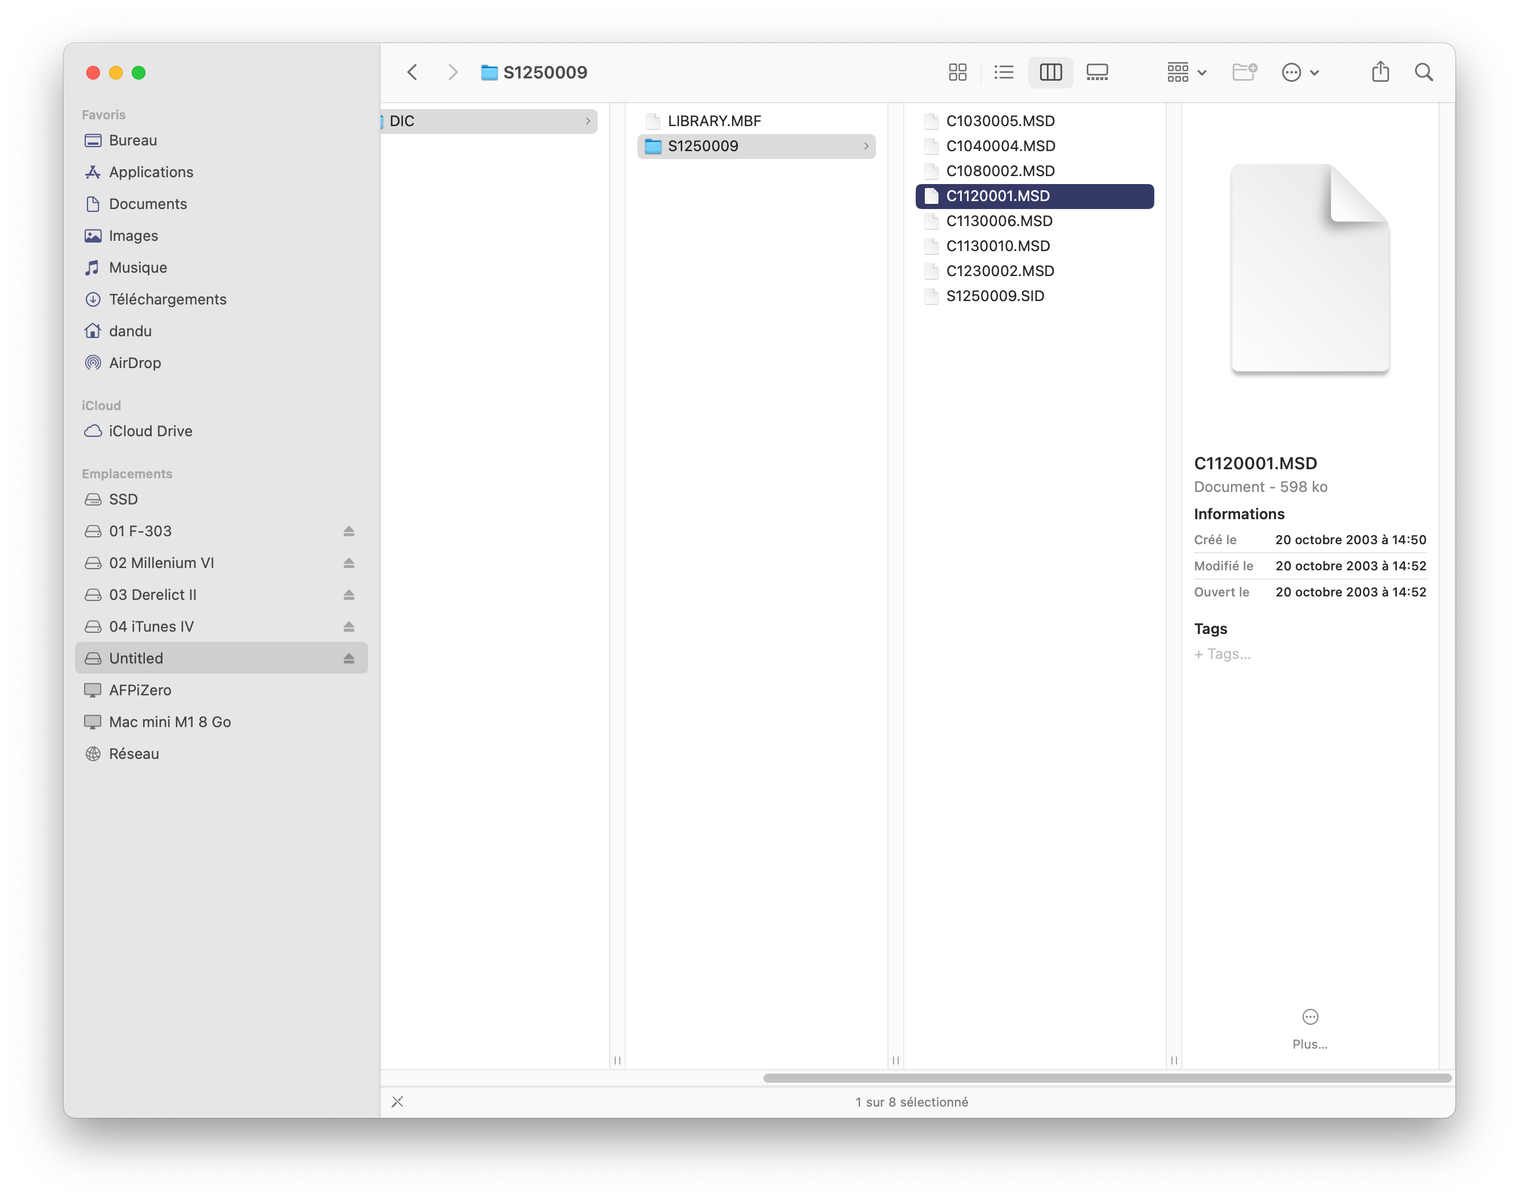The width and height of the screenshot is (1519, 1202).
Task: Click the Favoris sidebar section header
Action: [x=103, y=115]
